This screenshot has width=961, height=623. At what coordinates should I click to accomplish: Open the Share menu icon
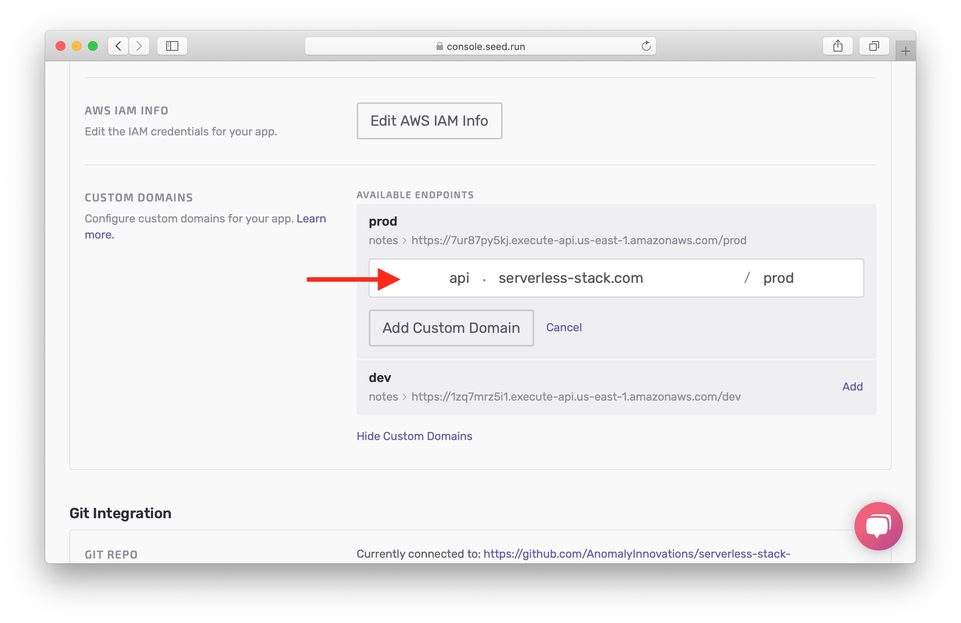(838, 46)
